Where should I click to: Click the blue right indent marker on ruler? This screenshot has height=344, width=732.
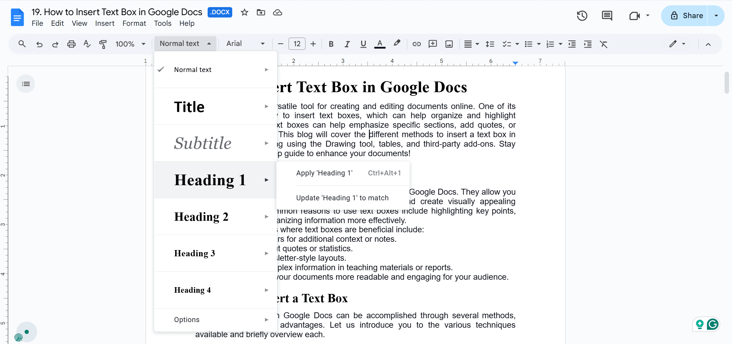[x=515, y=63]
